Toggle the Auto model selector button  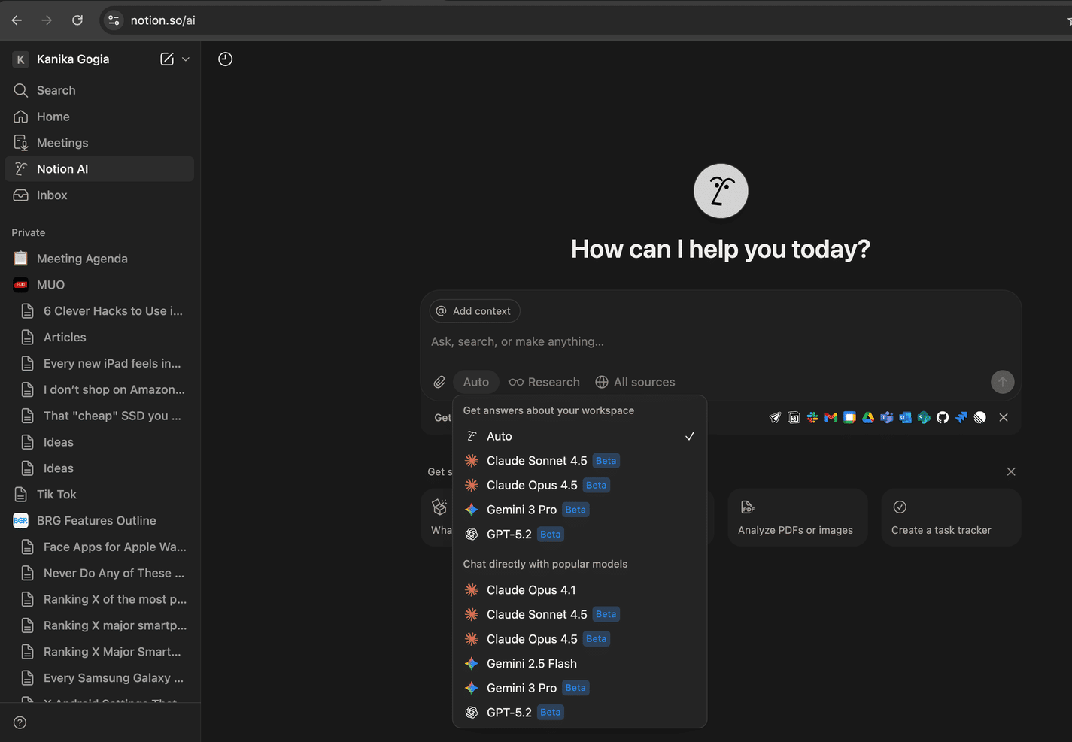(476, 382)
